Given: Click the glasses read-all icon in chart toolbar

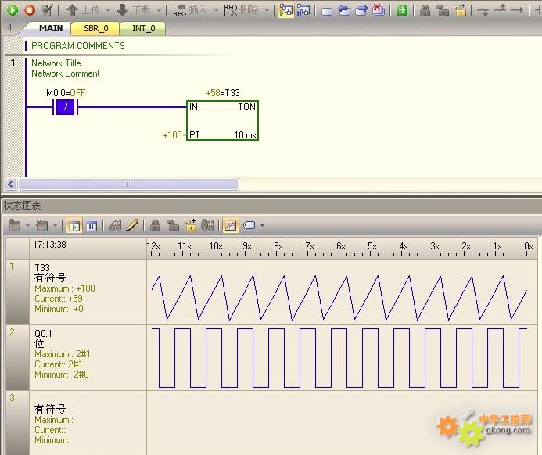Looking at the screenshot, I should 116,226.
